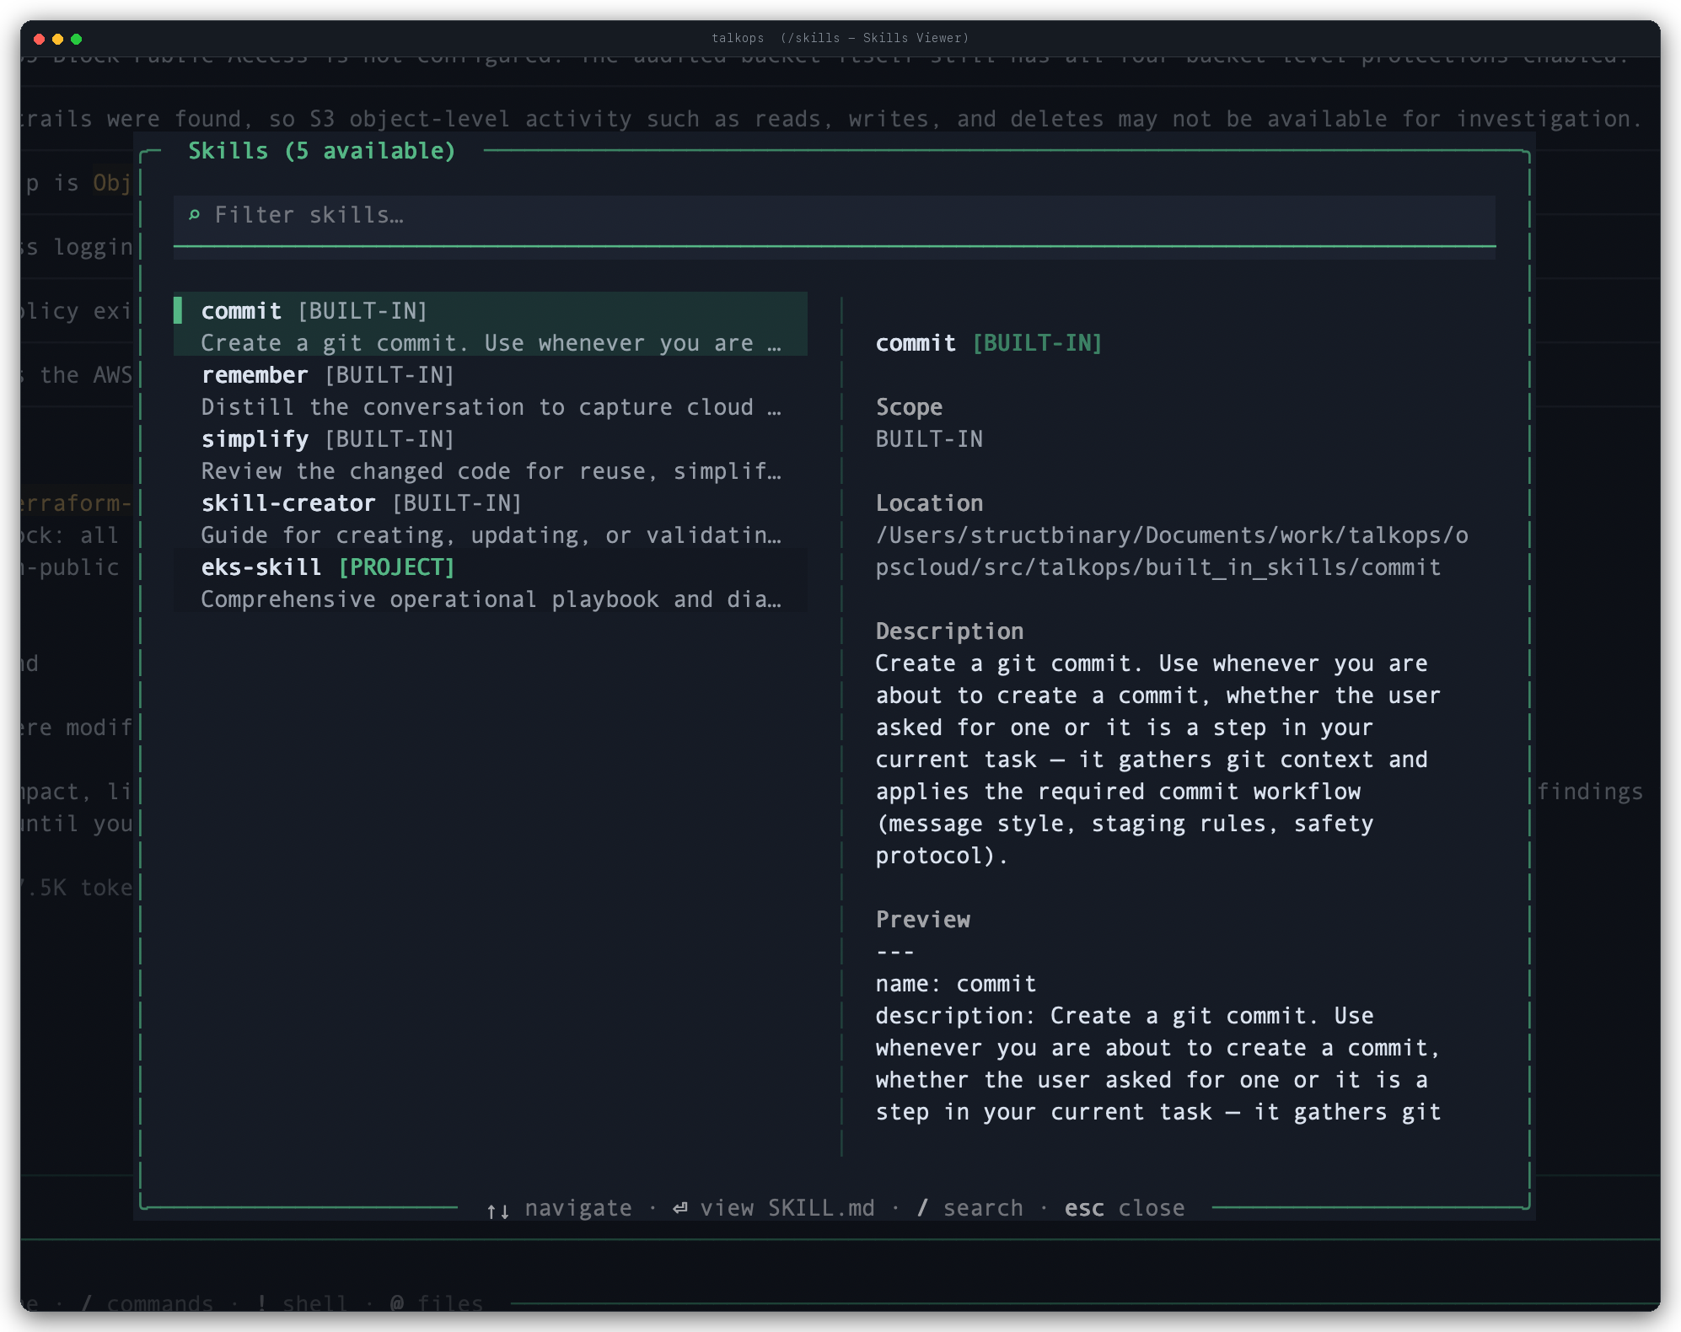Screen dimensions: 1681x1332
Task: Click the up-down navigate arrows hint
Action: pyautogui.click(x=497, y=1211)
